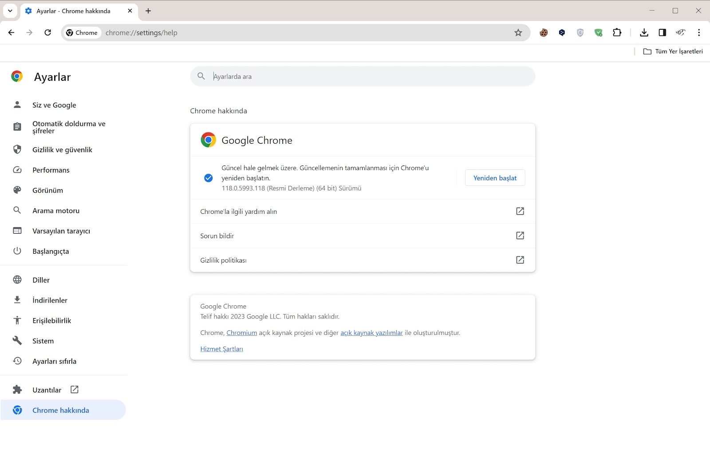710x468 pixels.
Task: Open Erişilebilirlik settings
Action: tap(63, 321)
